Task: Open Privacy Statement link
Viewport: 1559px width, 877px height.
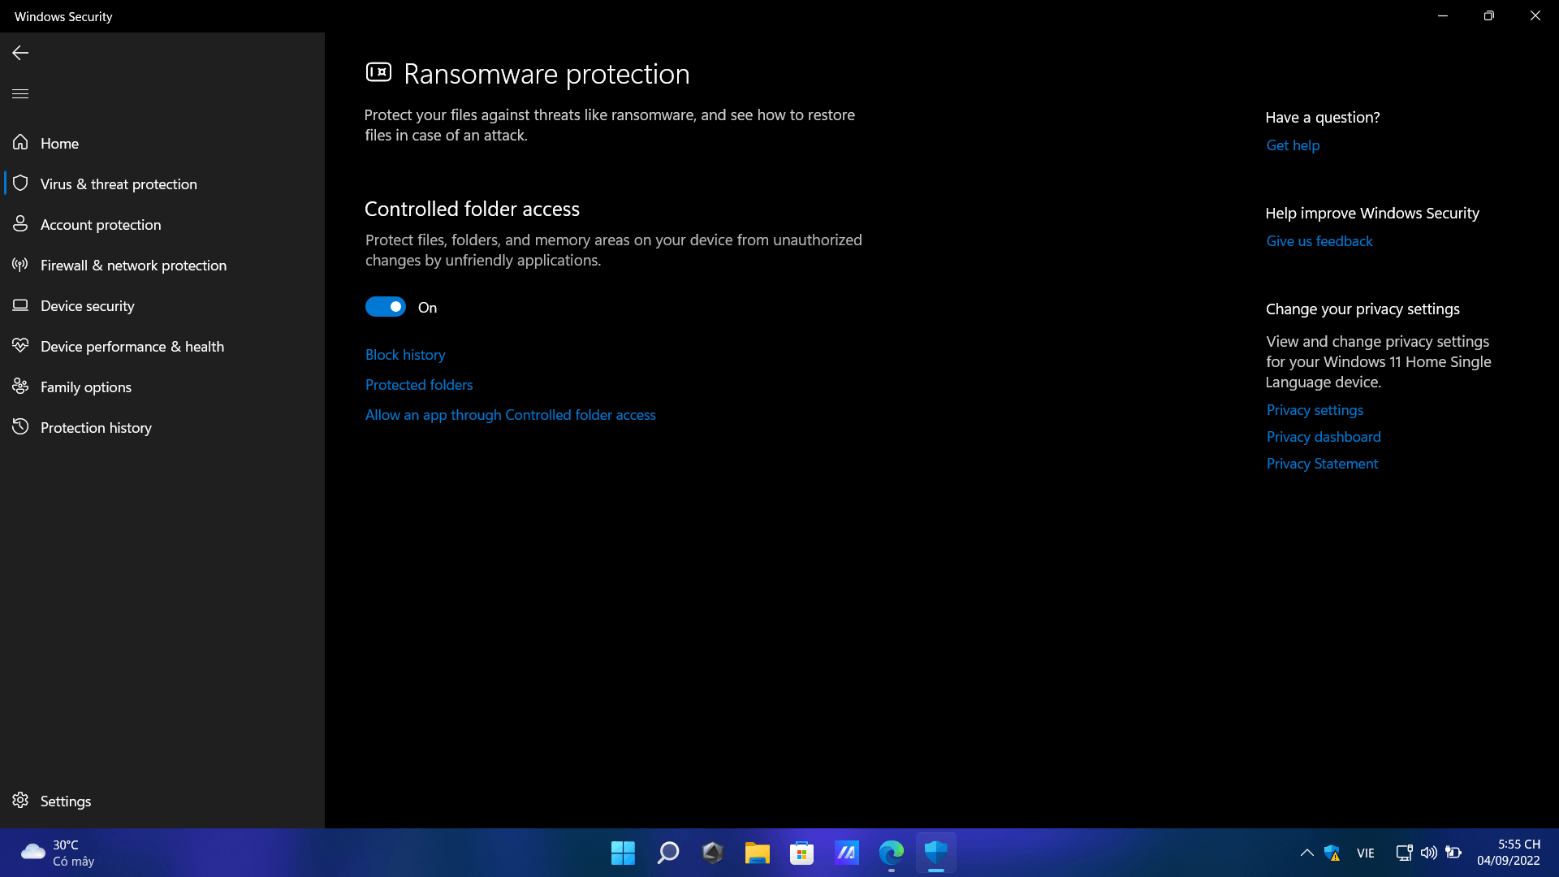Action: click(x=1322, y=464)
